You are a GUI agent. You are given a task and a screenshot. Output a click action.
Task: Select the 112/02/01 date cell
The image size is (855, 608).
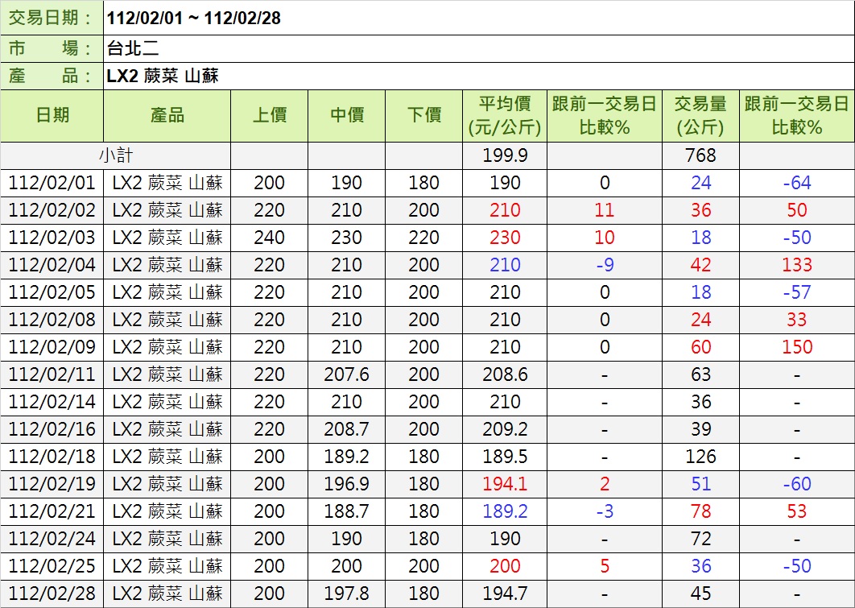(x=52, y=183)
